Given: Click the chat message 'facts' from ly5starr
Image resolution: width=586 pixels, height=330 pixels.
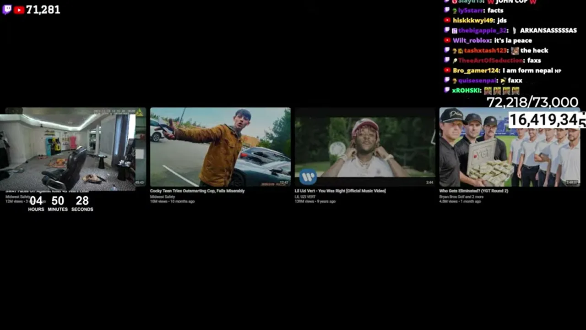Looking at the screenshot, I should tap(496, 11).
